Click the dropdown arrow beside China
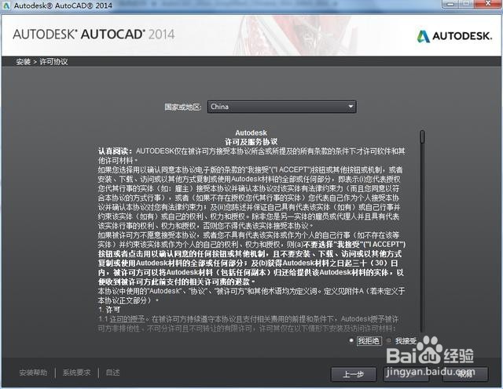 point(351,107)
